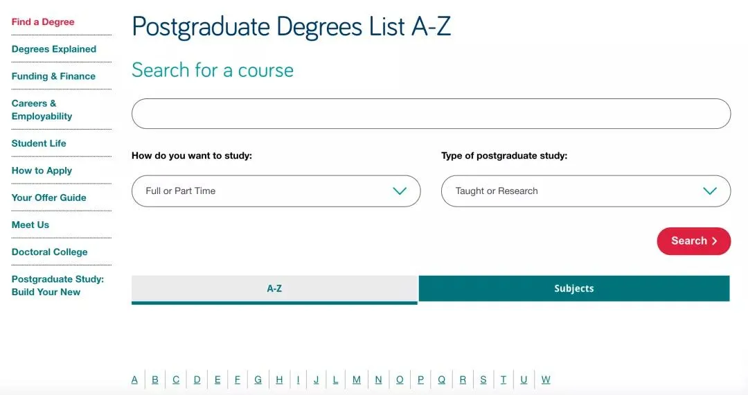Go to Degrees Explained page
Viewport: 748px width, 395px height.
(54, 49)
